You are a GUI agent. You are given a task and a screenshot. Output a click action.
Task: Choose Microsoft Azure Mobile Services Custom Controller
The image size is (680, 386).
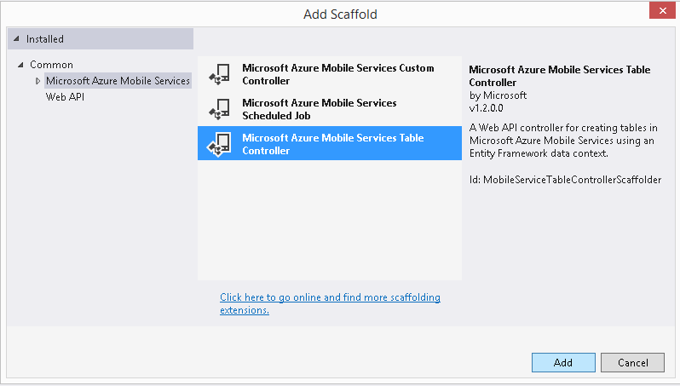point(330,74)
